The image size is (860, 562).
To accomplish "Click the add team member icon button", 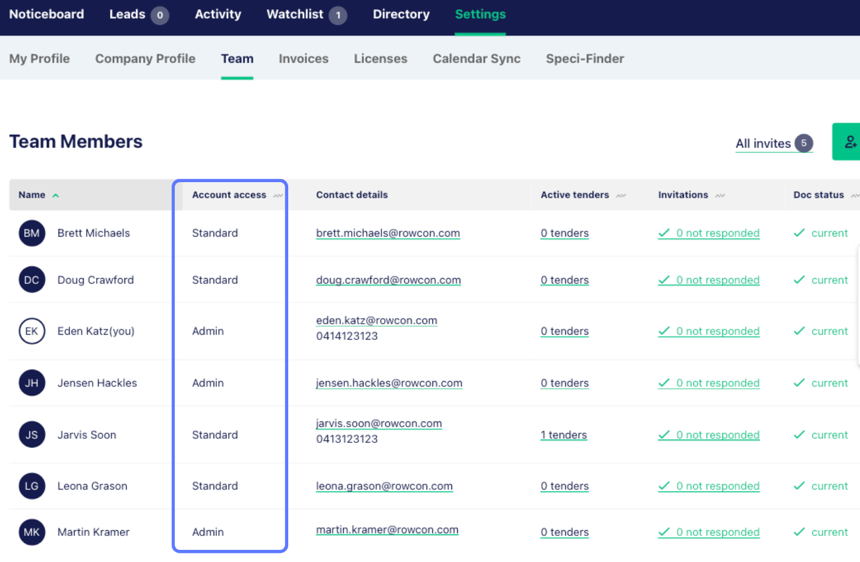I will (848, 142).
